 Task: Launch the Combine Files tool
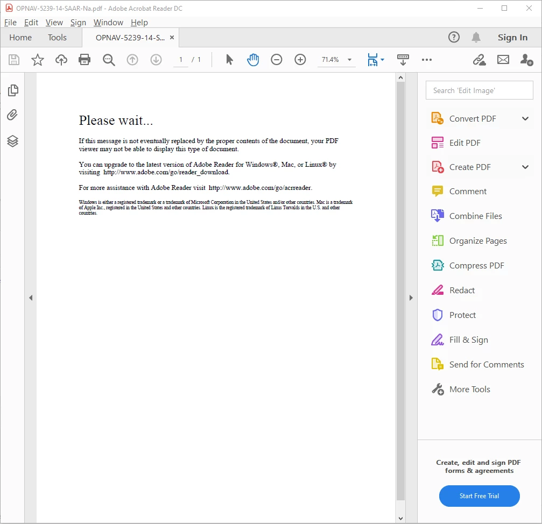click(467, 216)
